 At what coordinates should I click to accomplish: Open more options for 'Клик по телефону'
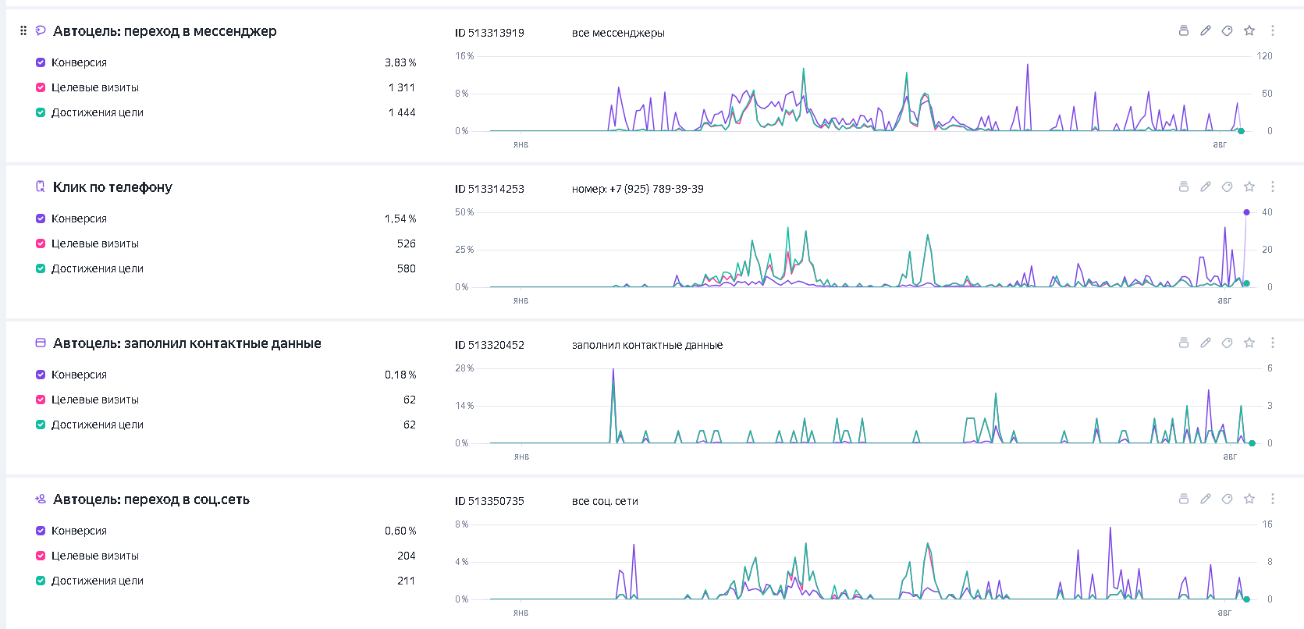pyautogui.click(x=1273, y=187)
